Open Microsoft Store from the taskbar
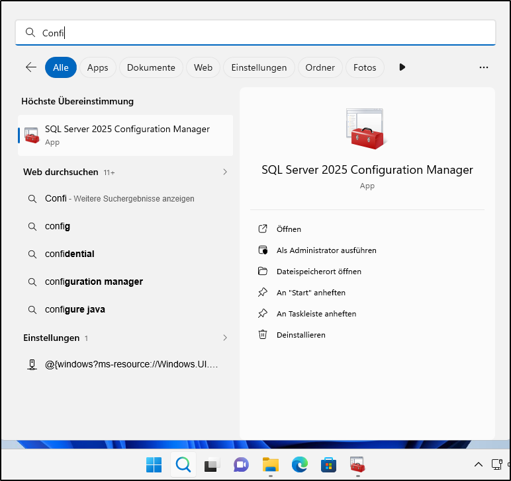511x481 pixels. coord(328,464)
